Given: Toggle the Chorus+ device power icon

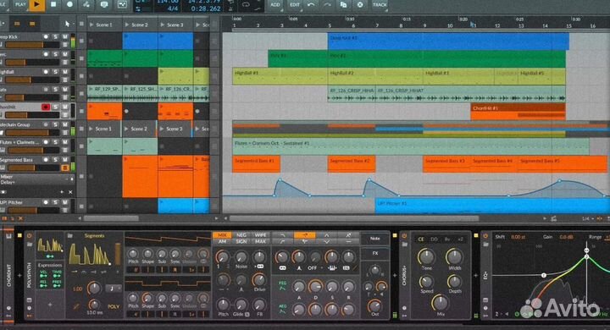Looking at the screenshot, I should coord(404,236).
